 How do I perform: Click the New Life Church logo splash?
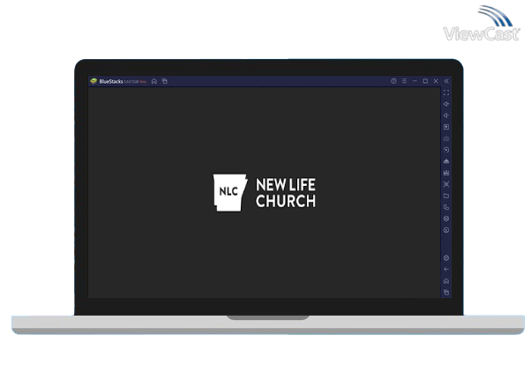pos(265,190)
